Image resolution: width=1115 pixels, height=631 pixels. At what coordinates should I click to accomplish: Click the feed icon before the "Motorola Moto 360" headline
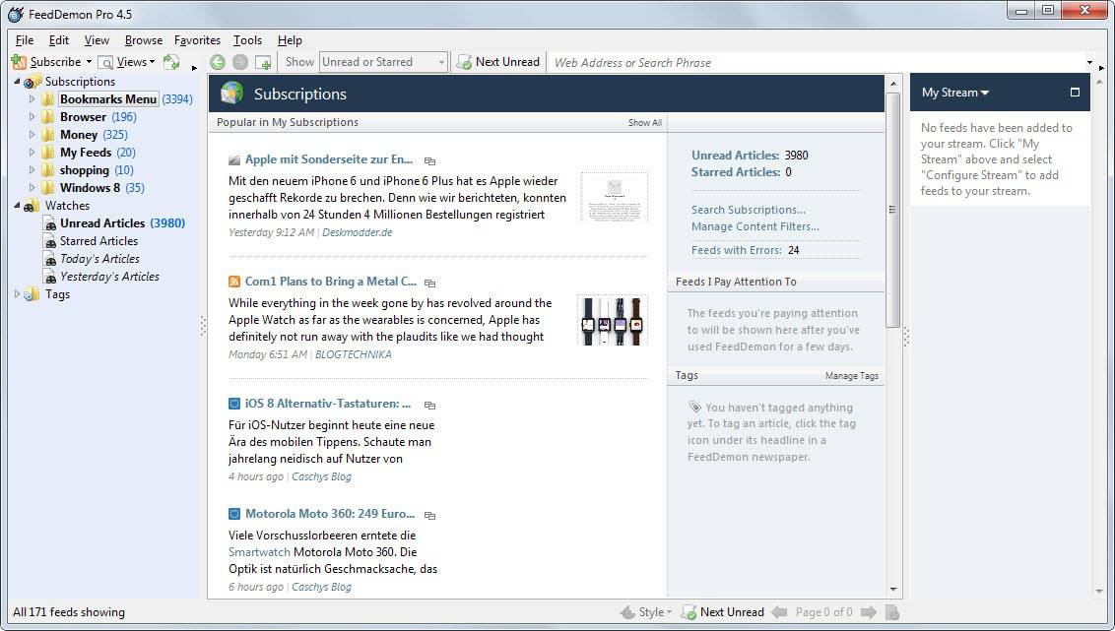point(234,514)
